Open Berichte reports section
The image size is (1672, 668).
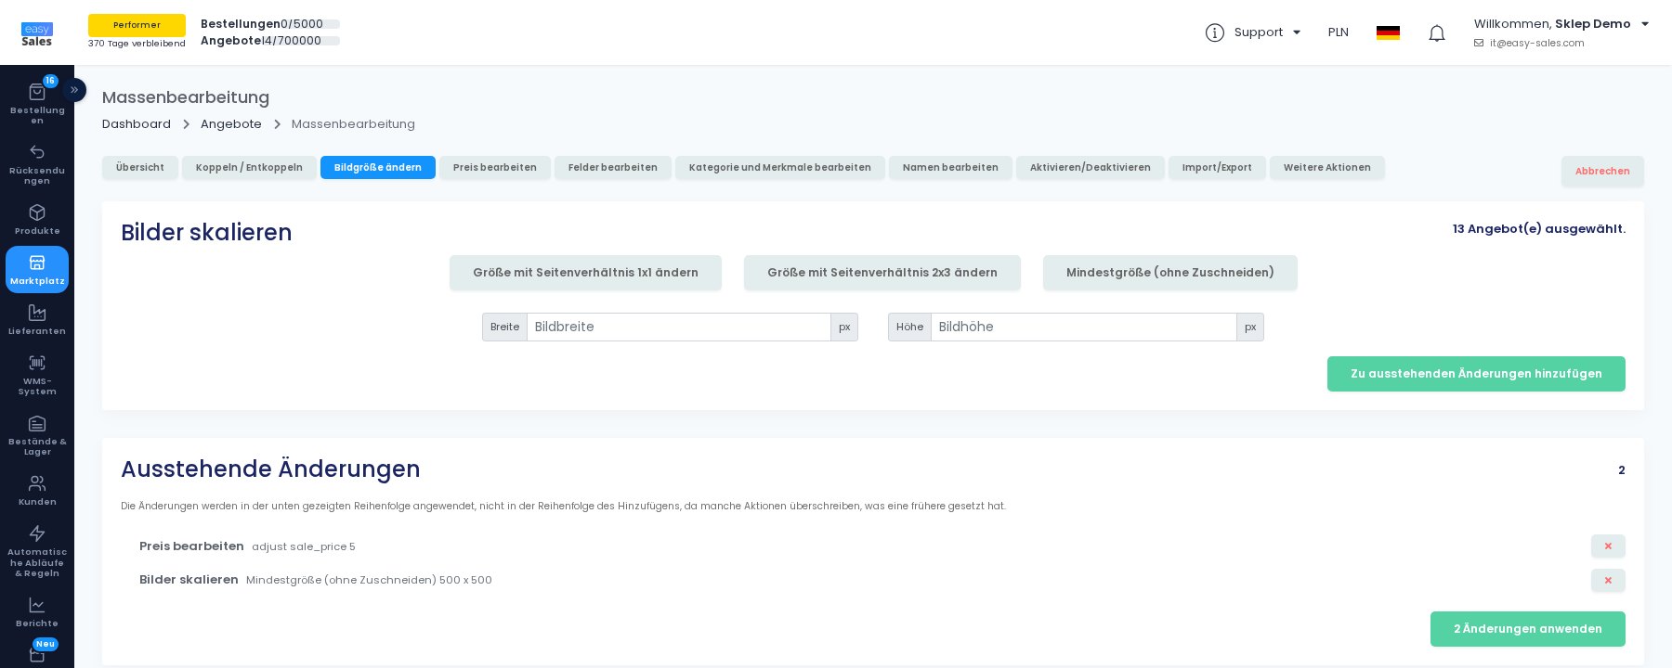[37, 611]
